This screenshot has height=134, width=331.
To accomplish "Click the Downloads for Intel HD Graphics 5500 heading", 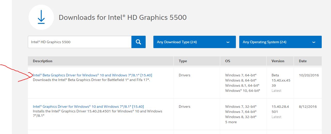I will point(123,17).
